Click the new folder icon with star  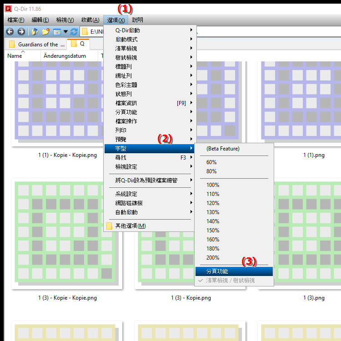click(45, 32)
